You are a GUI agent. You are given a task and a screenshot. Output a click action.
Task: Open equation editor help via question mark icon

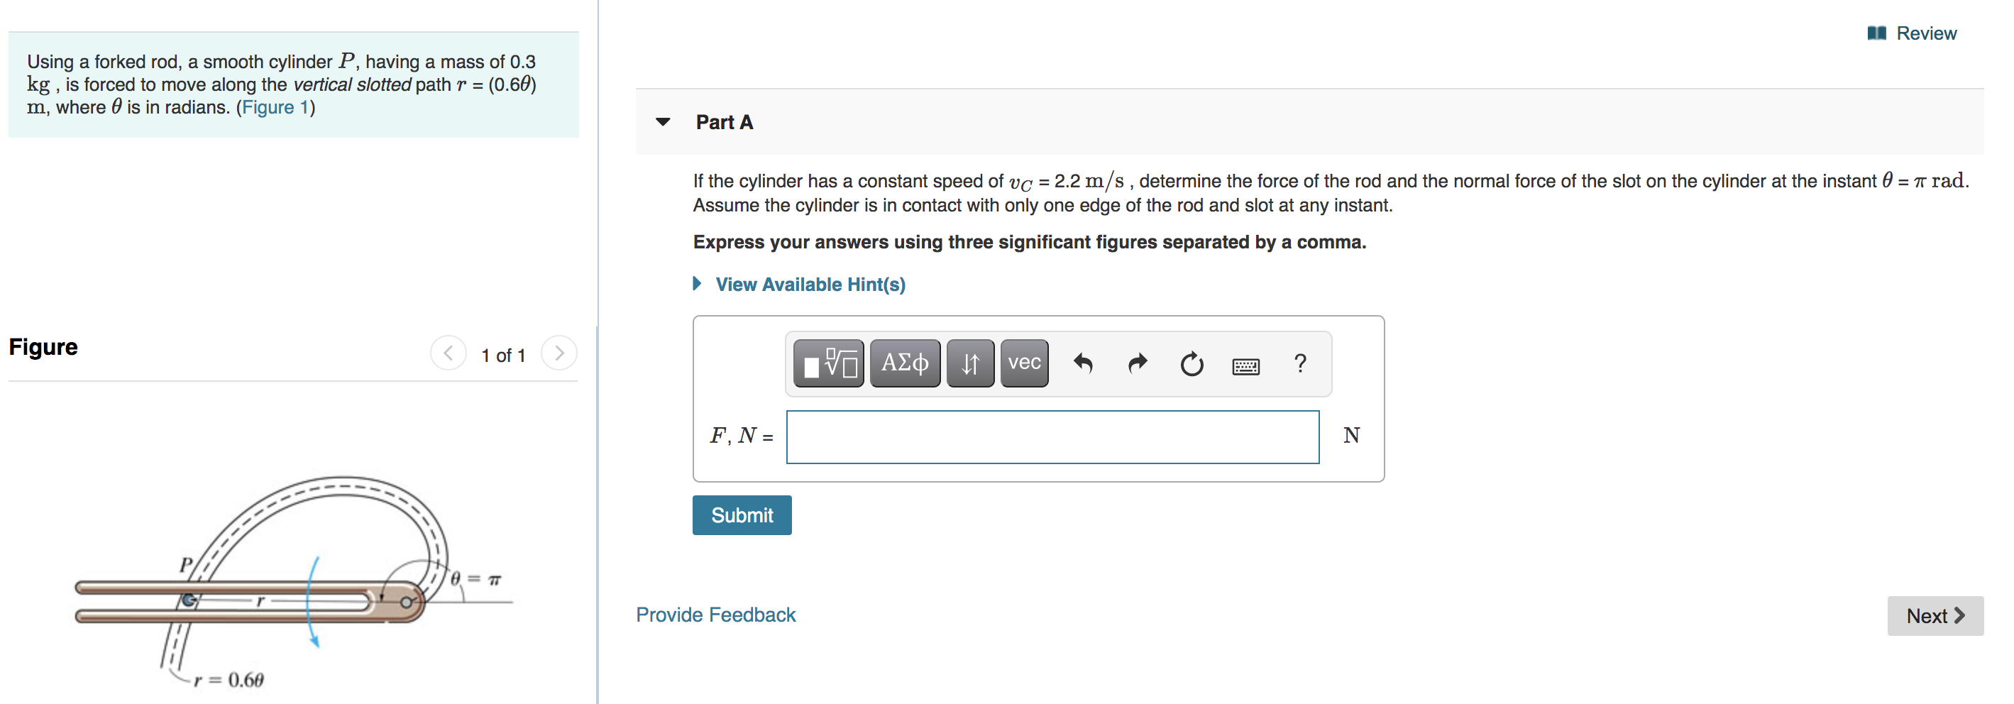1300,363
